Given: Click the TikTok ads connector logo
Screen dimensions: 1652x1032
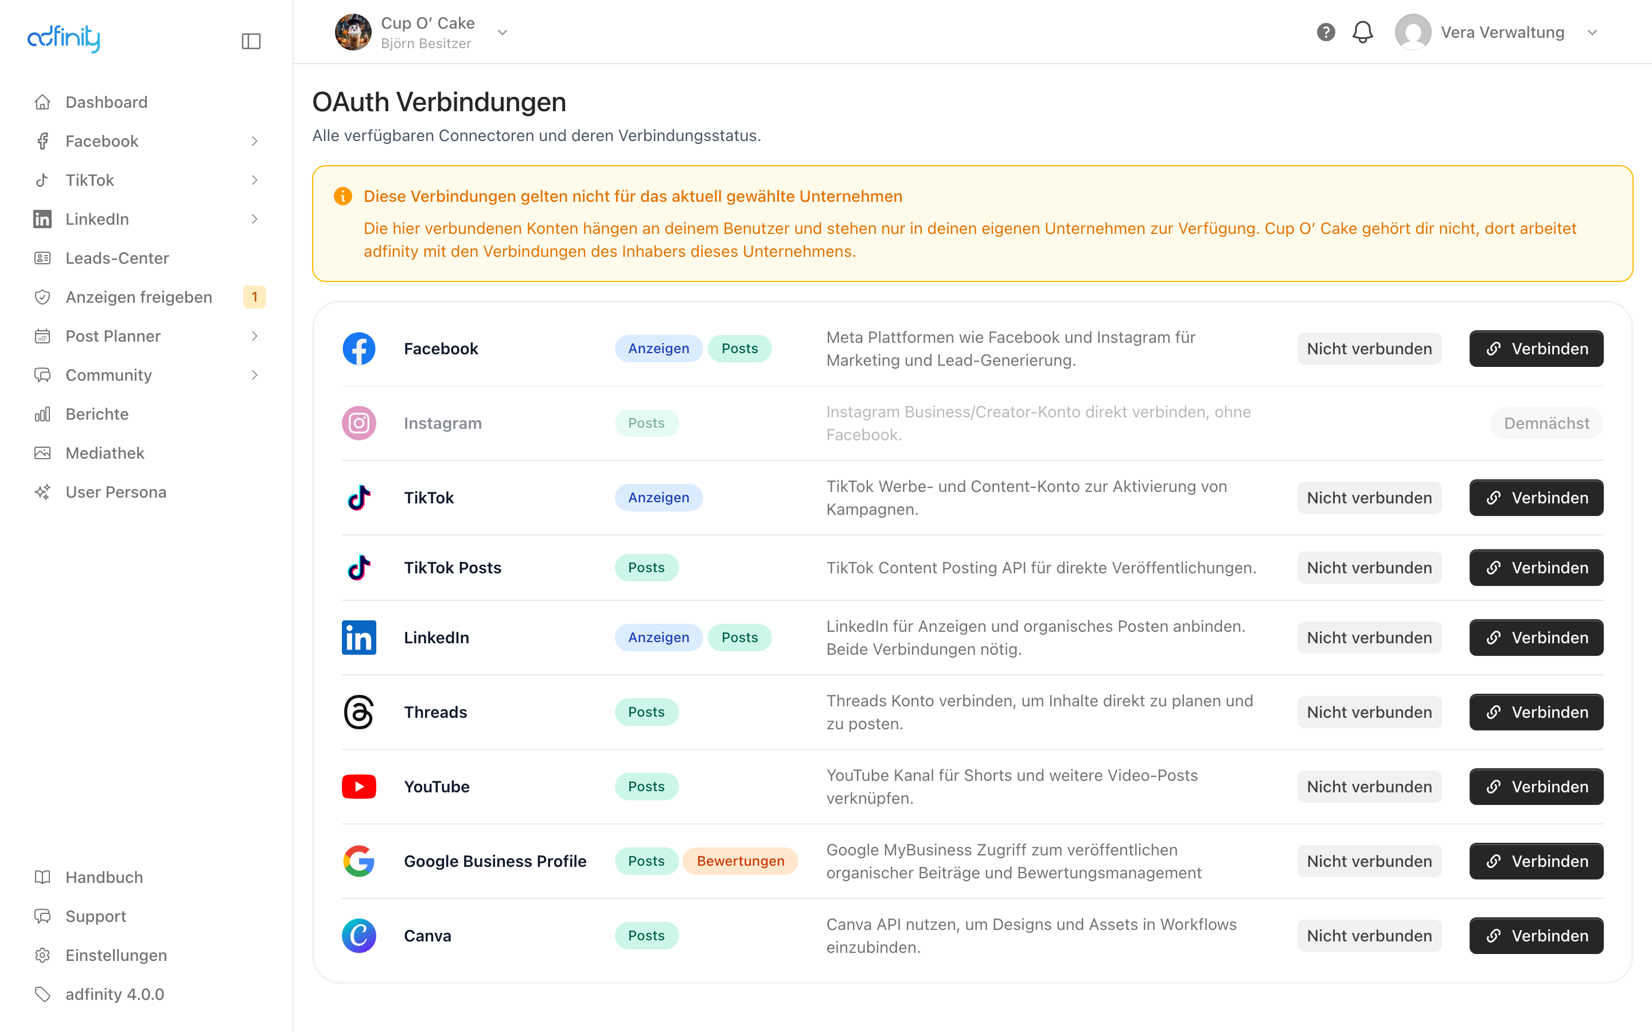Looking at the screenshot, I should point(359,498).
